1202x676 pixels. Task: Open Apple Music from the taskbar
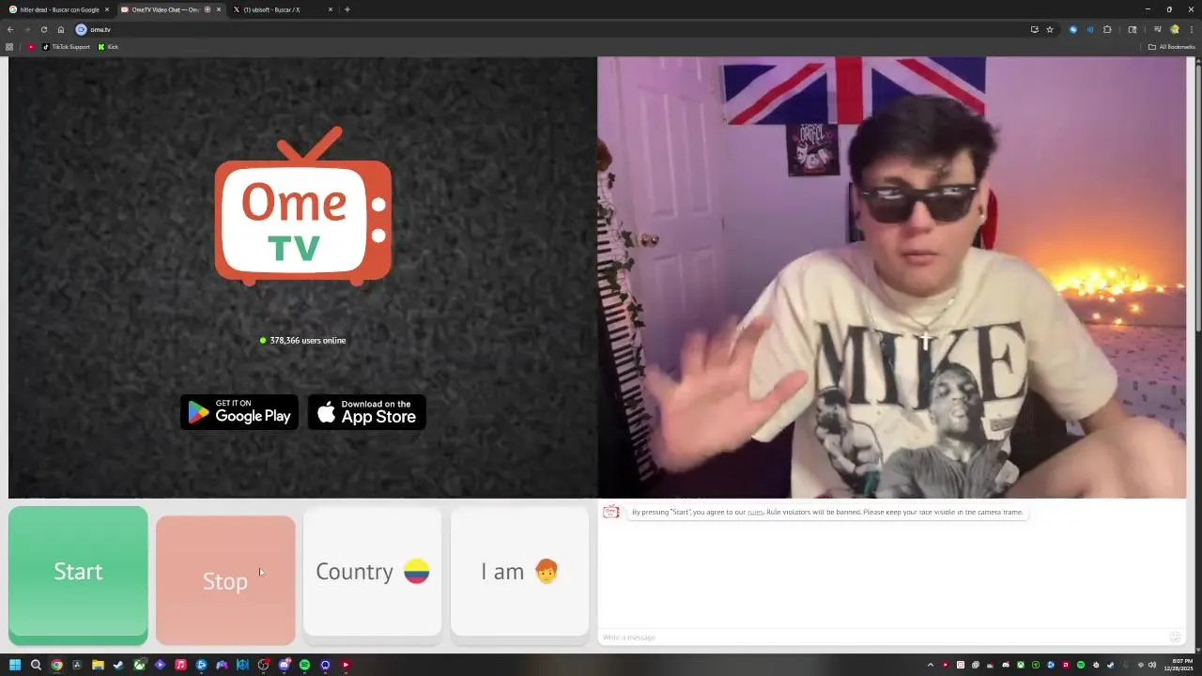click(x=180, y=665)
